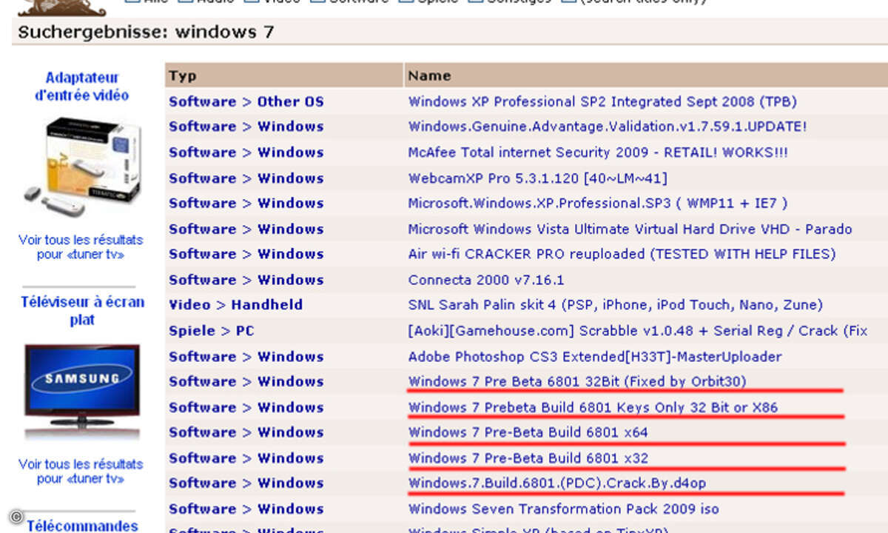Open 'Voir tous les résultats pour «tuner tv»' under the tuner image
Screen dimensions: 888x533
(x=81, y=247)
